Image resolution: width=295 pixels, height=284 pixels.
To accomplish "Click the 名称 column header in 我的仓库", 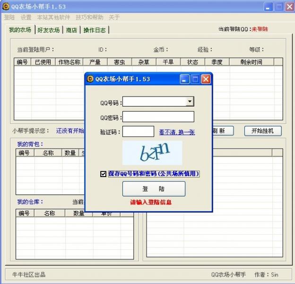I will click(x=50, y=213).
